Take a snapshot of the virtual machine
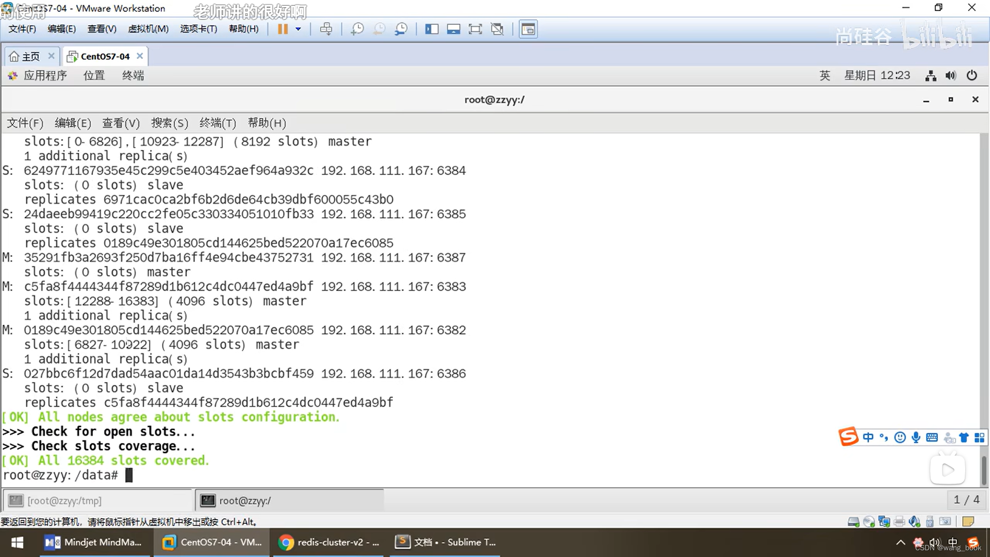The image size is (990, 557). (x=357, y=29)
